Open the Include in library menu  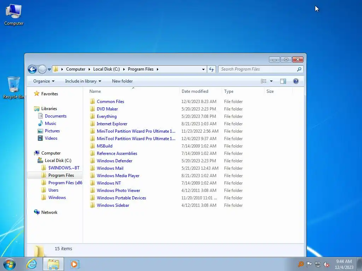click(x=83, y=81)
